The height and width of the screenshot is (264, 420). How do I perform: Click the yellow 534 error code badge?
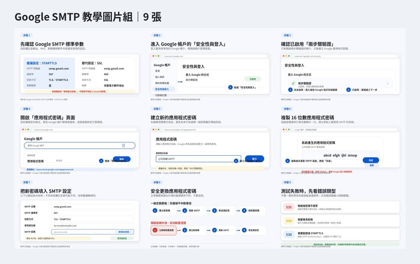coord(289,221)
